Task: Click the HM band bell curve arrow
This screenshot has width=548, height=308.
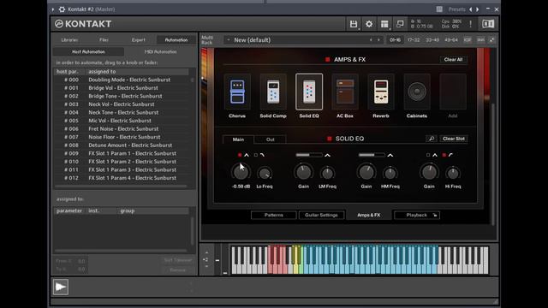Action: tap(390, 155)
